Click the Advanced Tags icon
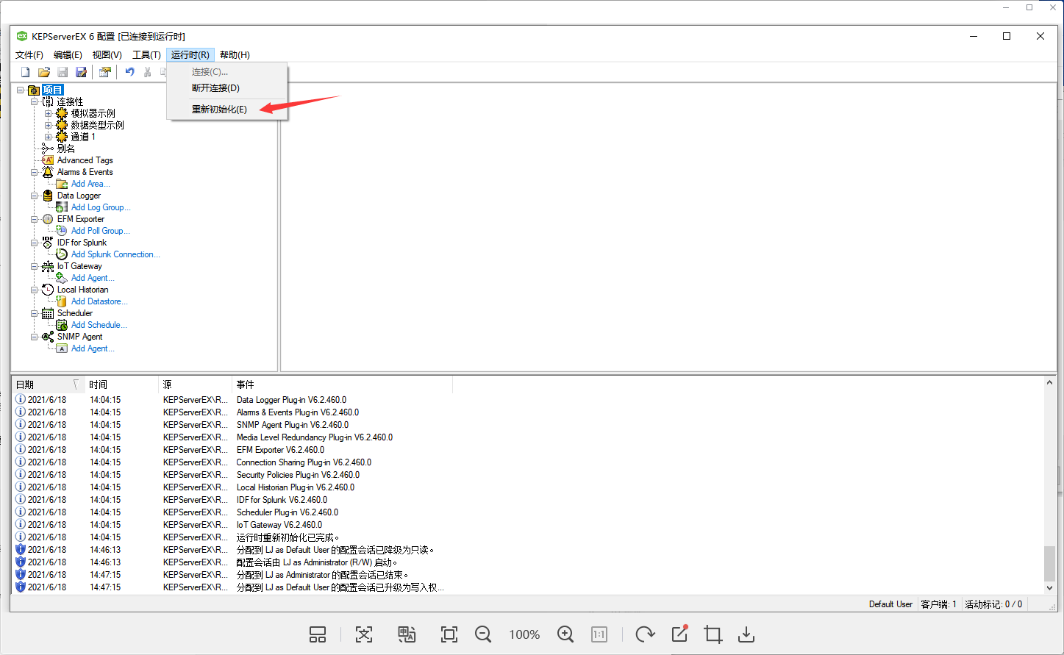 [48, 160]
